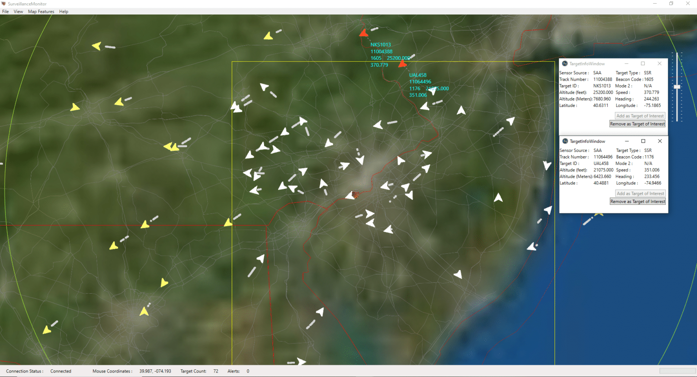The width and height of the screenshot is (697, 377).
Task: Click Remove as Target of Interest for UAL458
Action: pos(638,201)
